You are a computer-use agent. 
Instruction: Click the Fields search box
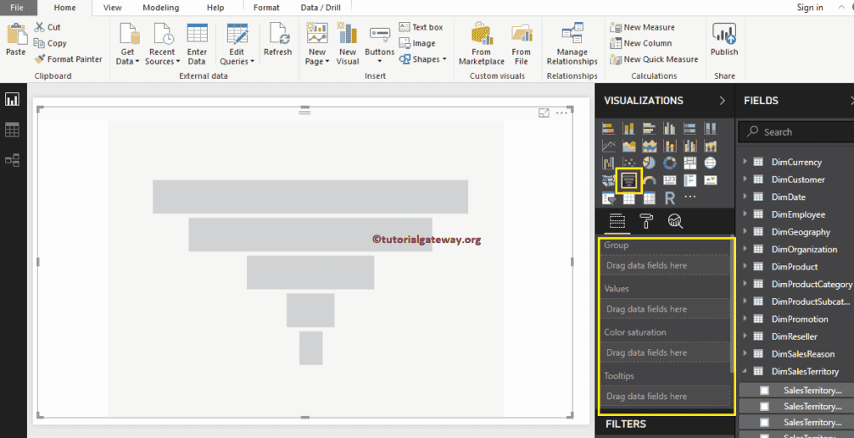(x=796, y=131)
